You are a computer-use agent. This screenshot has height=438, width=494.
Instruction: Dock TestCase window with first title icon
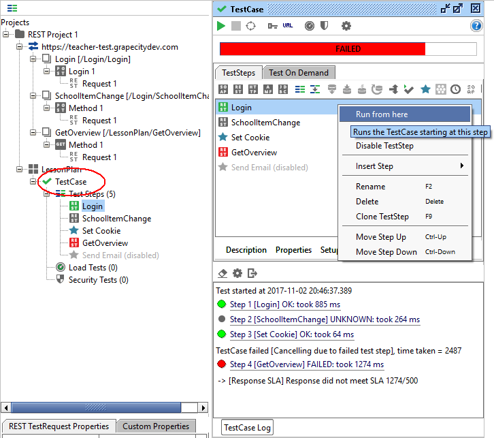445,8
